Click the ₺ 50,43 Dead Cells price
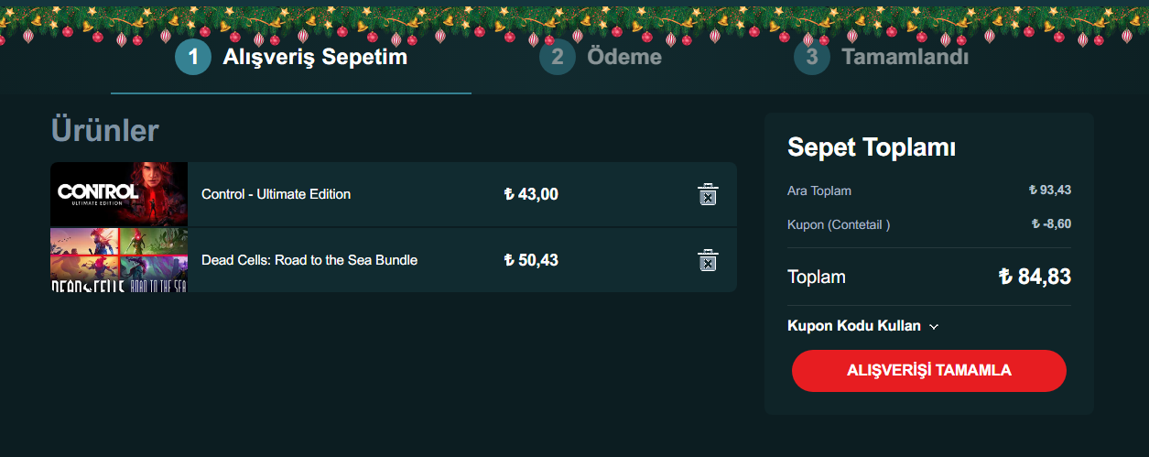The image size is (1149, 457). click(531, 260)
